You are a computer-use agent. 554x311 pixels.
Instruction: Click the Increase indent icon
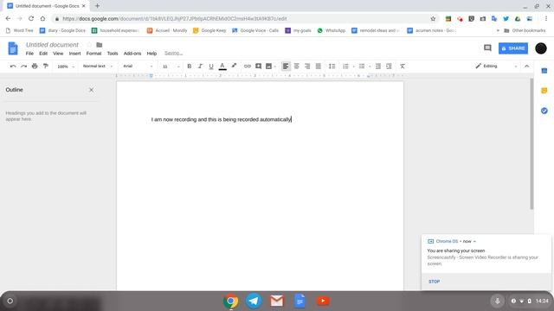[x=389, y=67]
